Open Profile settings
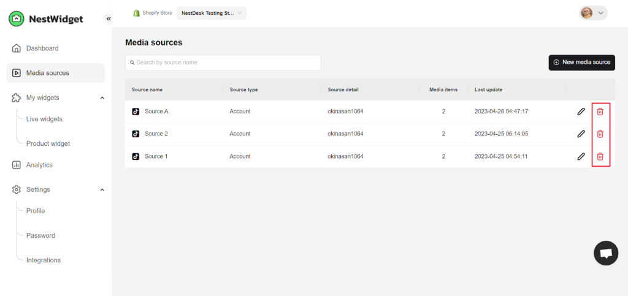Viewport: 628px width, 296px height. point(36,211)
